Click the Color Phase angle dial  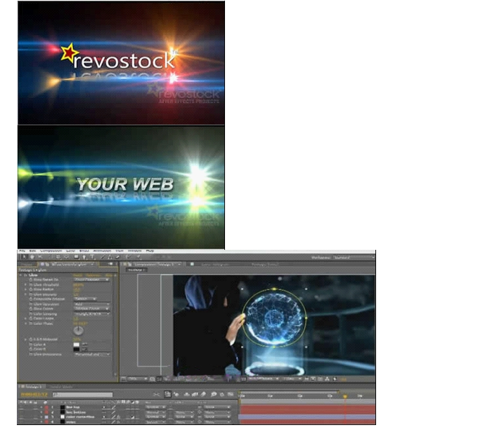(x=78, y=331)
